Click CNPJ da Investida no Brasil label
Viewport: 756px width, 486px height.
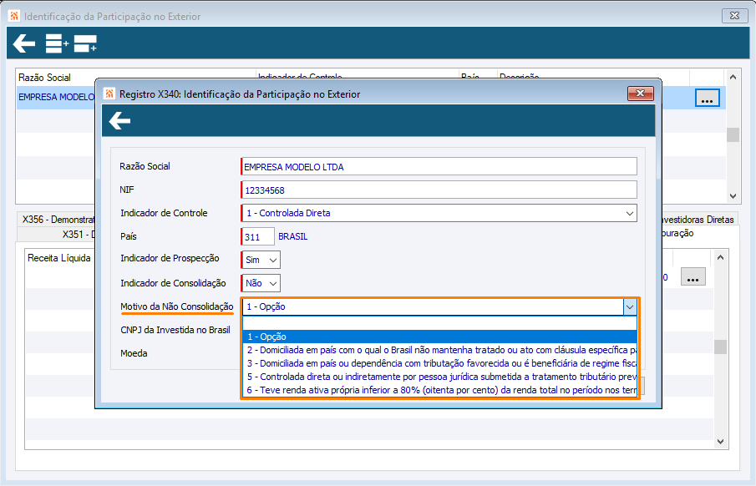click(175, 331)
